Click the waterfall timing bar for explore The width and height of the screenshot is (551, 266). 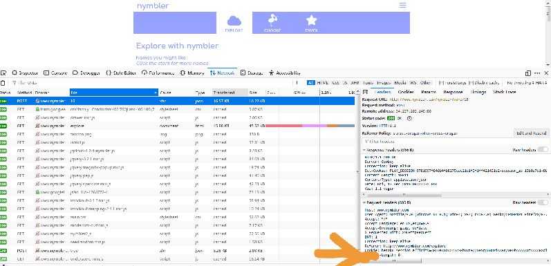[x=310, y=126]
